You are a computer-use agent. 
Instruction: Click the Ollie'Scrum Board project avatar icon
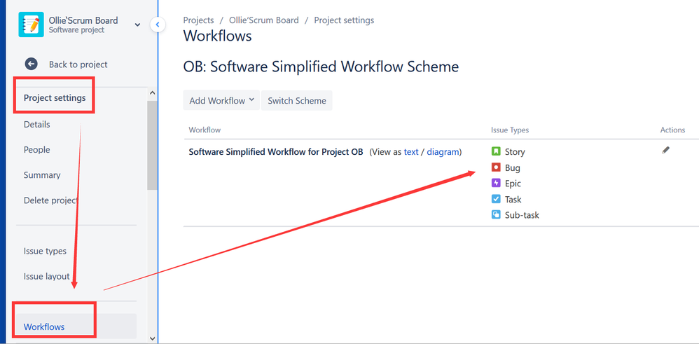click(x=32, y=25)
